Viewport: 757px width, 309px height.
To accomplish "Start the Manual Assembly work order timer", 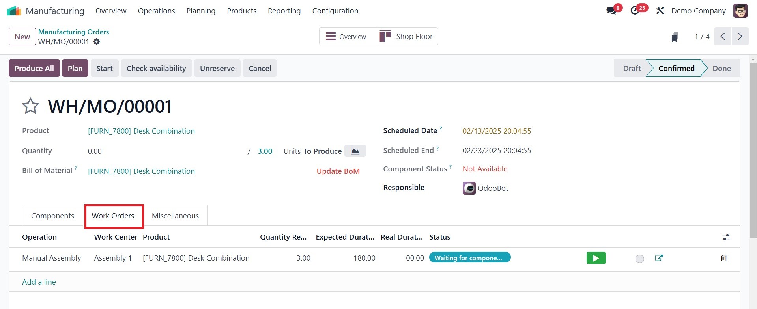I will tap(596, 258).
